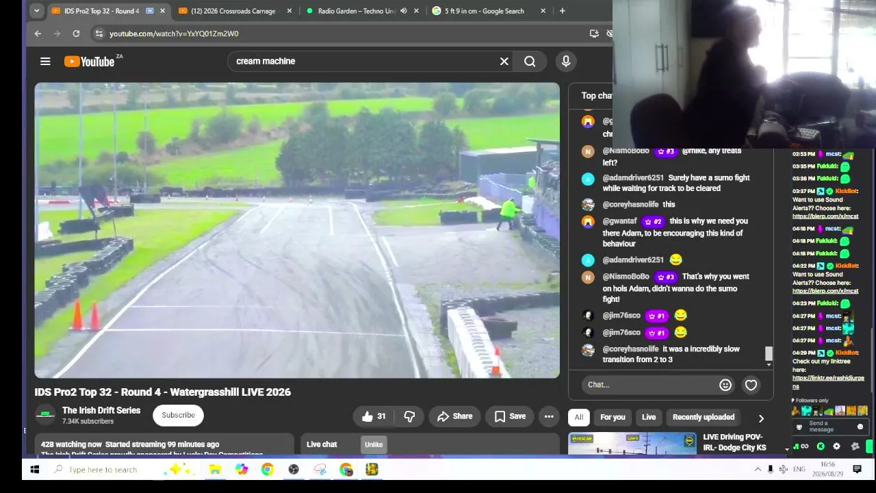
Task: Mute the Radio Garden tab audio
Action: [x=403, y=11]
